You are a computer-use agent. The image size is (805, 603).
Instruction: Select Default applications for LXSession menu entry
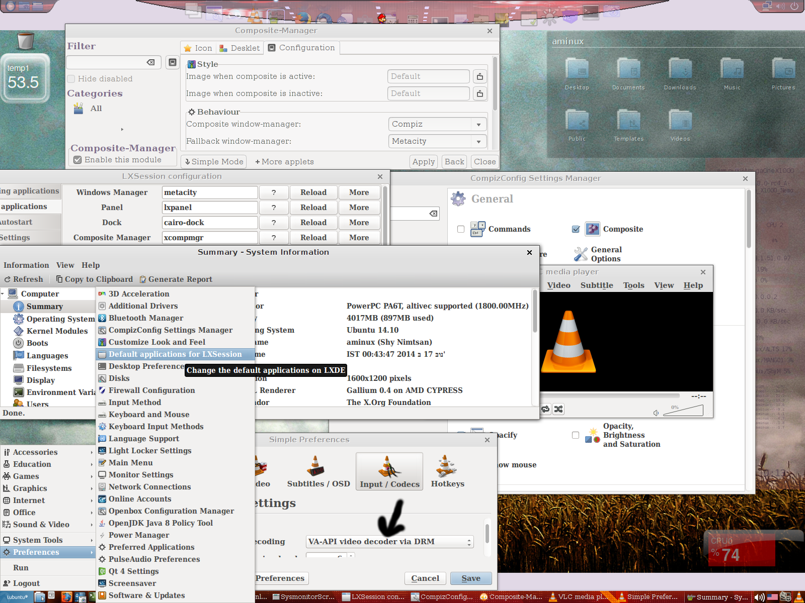(x=175, y=354)
